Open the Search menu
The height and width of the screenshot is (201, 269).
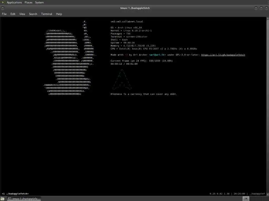pyautogui.click(x=33, y=14)
